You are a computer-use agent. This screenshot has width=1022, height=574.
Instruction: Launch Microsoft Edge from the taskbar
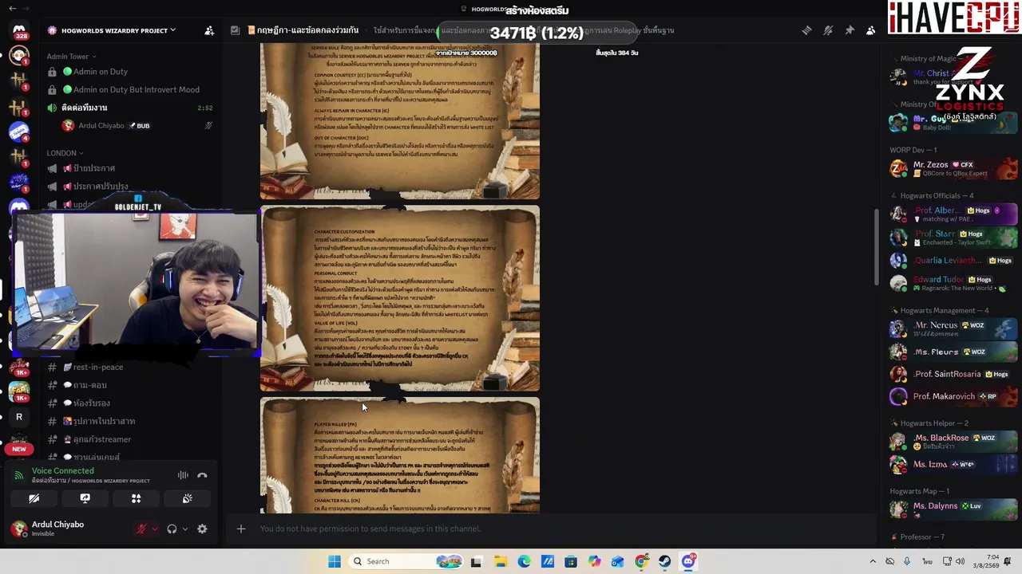click(x=524, y=561)
